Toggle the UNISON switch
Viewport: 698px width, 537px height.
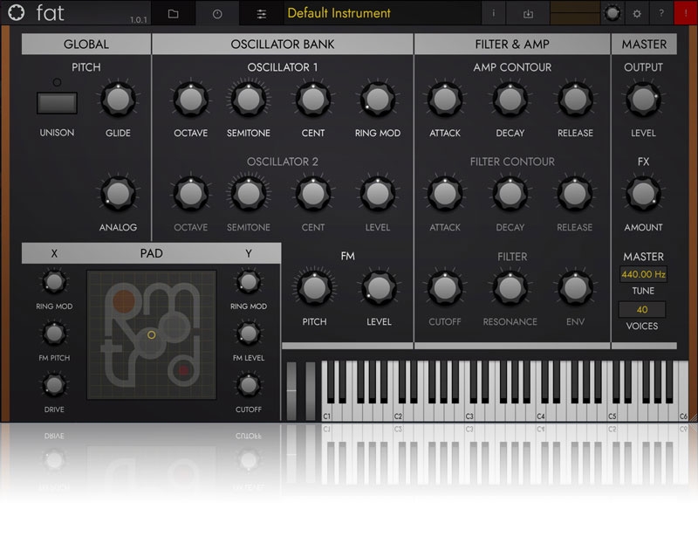57,103
